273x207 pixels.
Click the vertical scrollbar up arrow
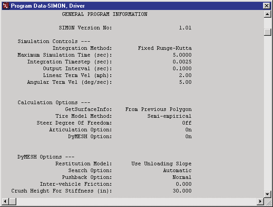267,14
